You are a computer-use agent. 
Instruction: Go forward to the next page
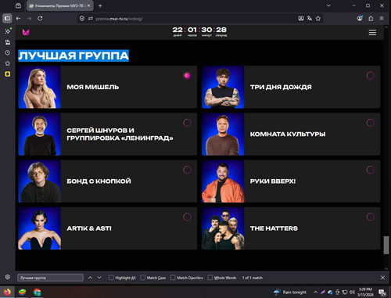click(x=29, y=18)
